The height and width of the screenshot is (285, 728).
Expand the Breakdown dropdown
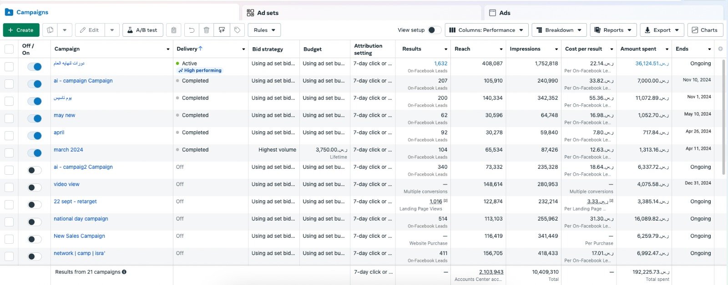pos(559,30)
